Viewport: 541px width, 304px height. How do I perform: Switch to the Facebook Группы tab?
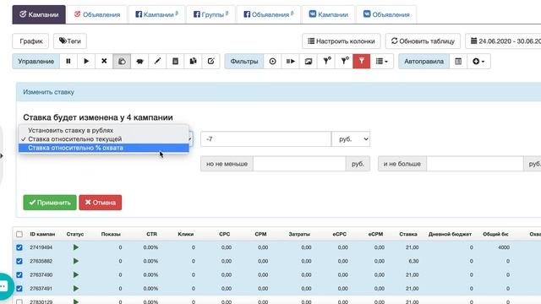point(210,14)
